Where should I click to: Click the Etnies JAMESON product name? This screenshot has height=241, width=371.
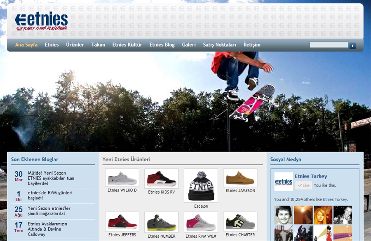[240, 191]
